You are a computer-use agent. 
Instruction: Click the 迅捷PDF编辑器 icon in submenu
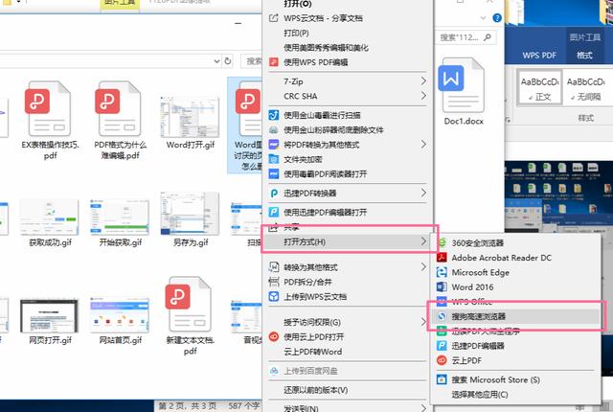tap(442, 346)
